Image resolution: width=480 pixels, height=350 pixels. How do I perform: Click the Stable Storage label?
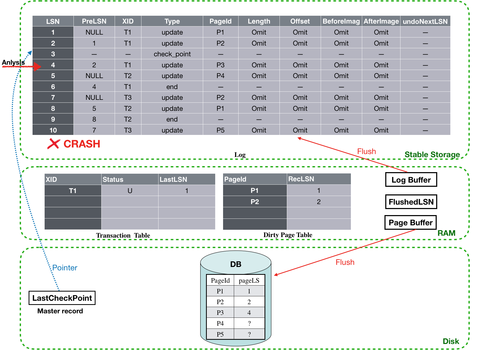(432, 155)
